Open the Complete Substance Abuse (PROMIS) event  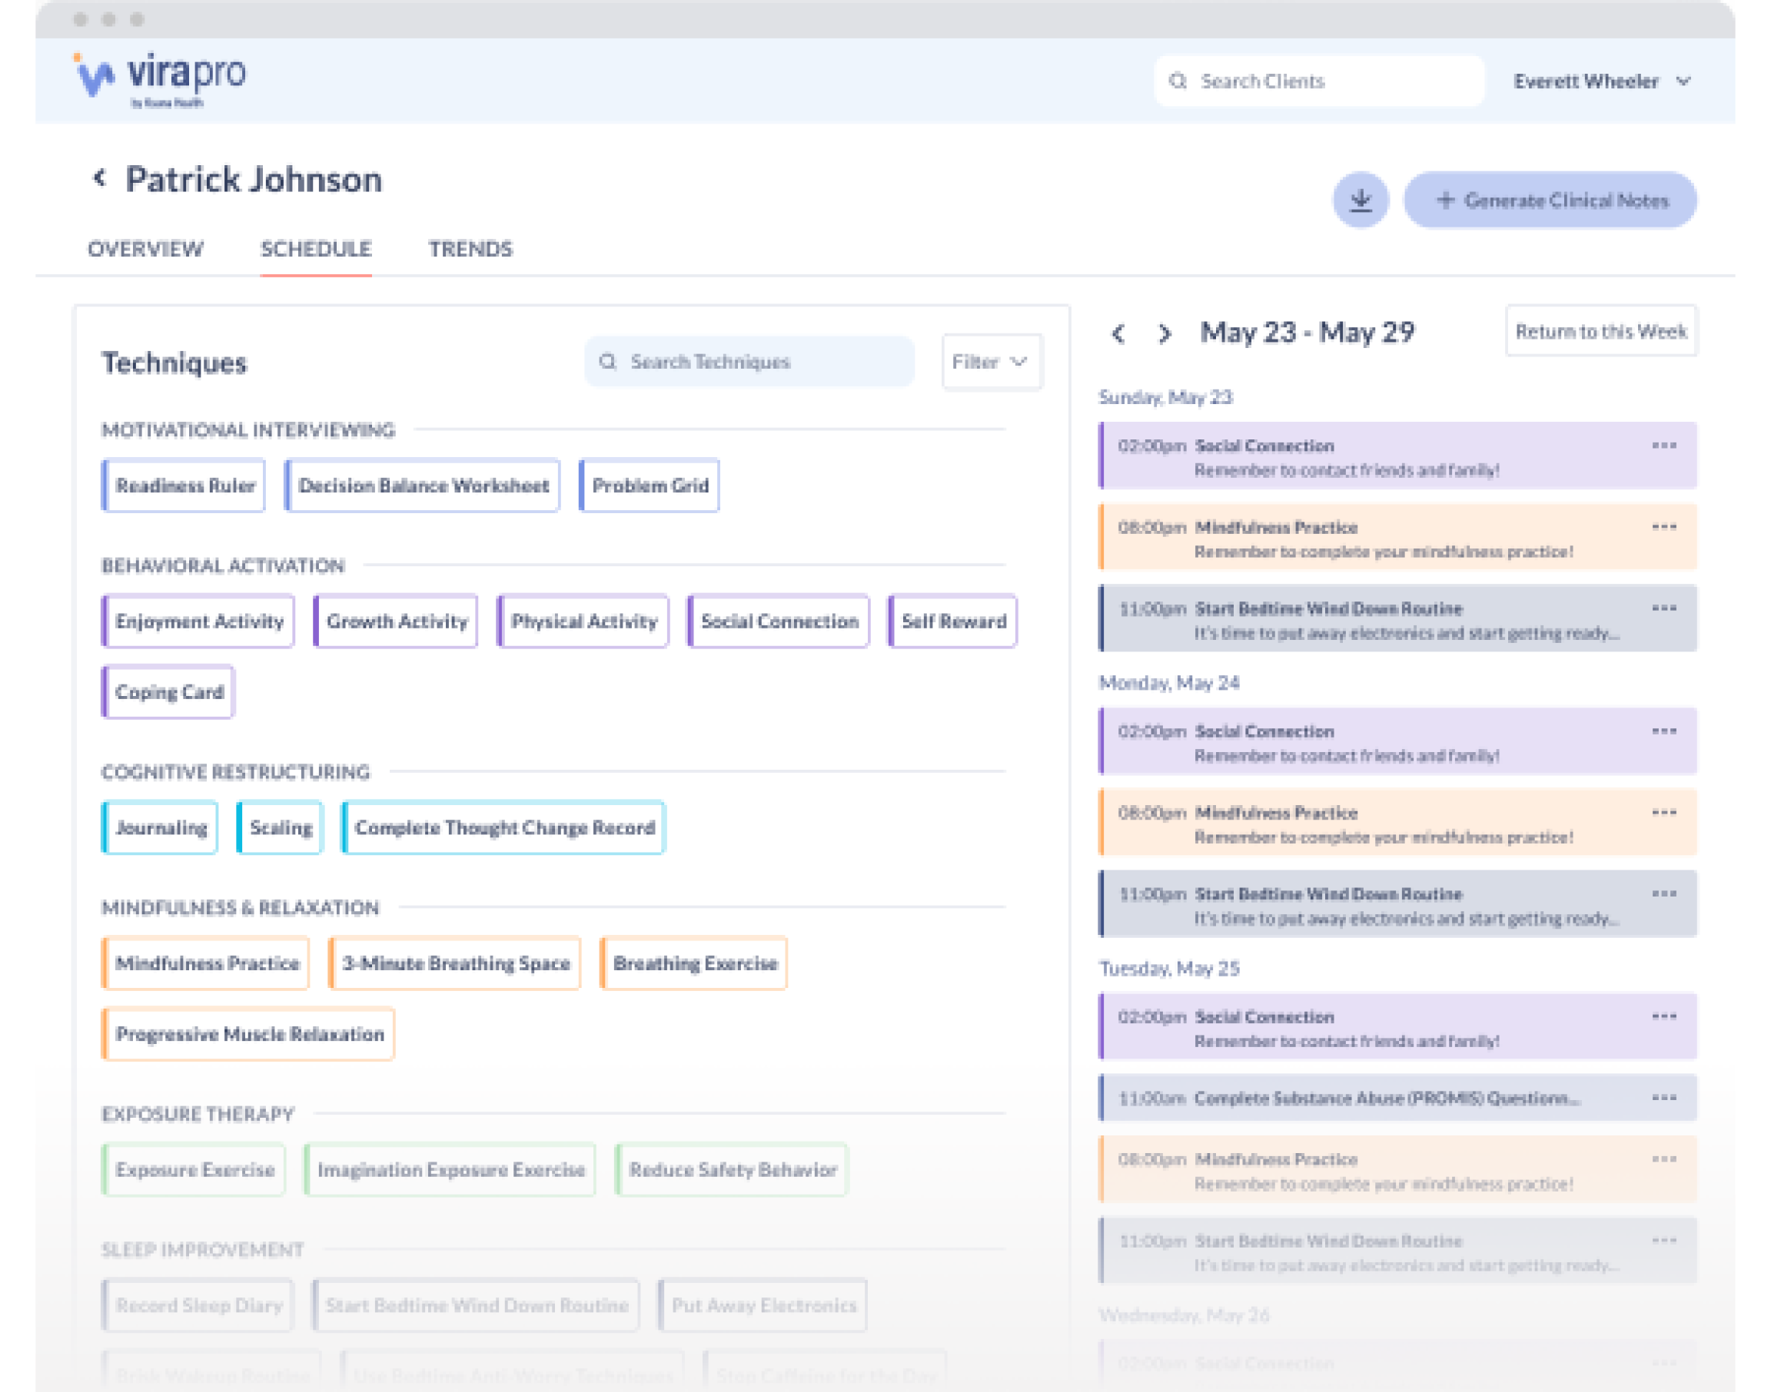[1397, 1098]
